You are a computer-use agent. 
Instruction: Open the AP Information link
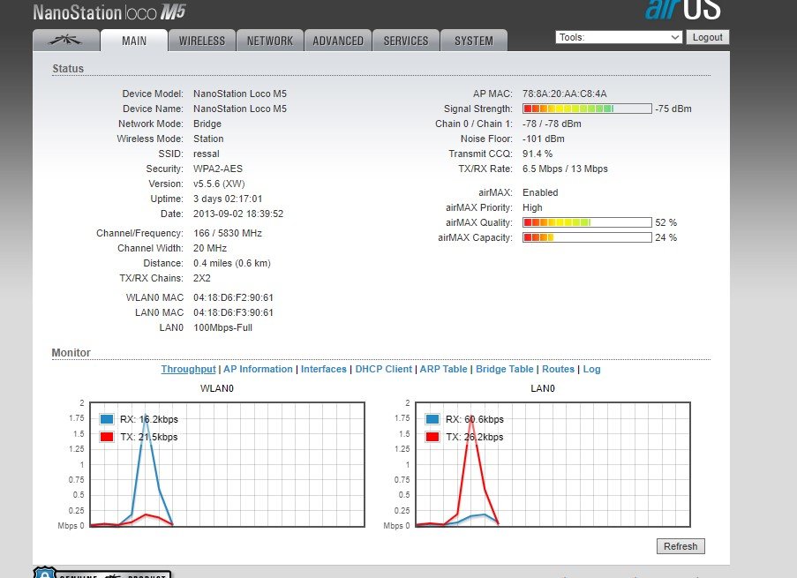tap(258, 369)
